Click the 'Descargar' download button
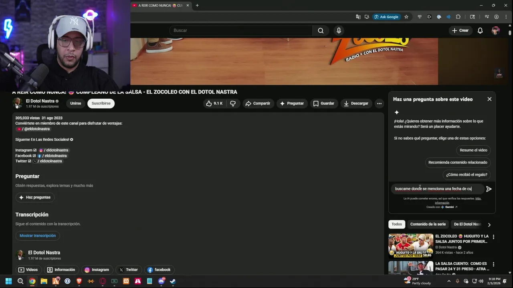Viewport: 513px width, 288px height. point(356,103)
